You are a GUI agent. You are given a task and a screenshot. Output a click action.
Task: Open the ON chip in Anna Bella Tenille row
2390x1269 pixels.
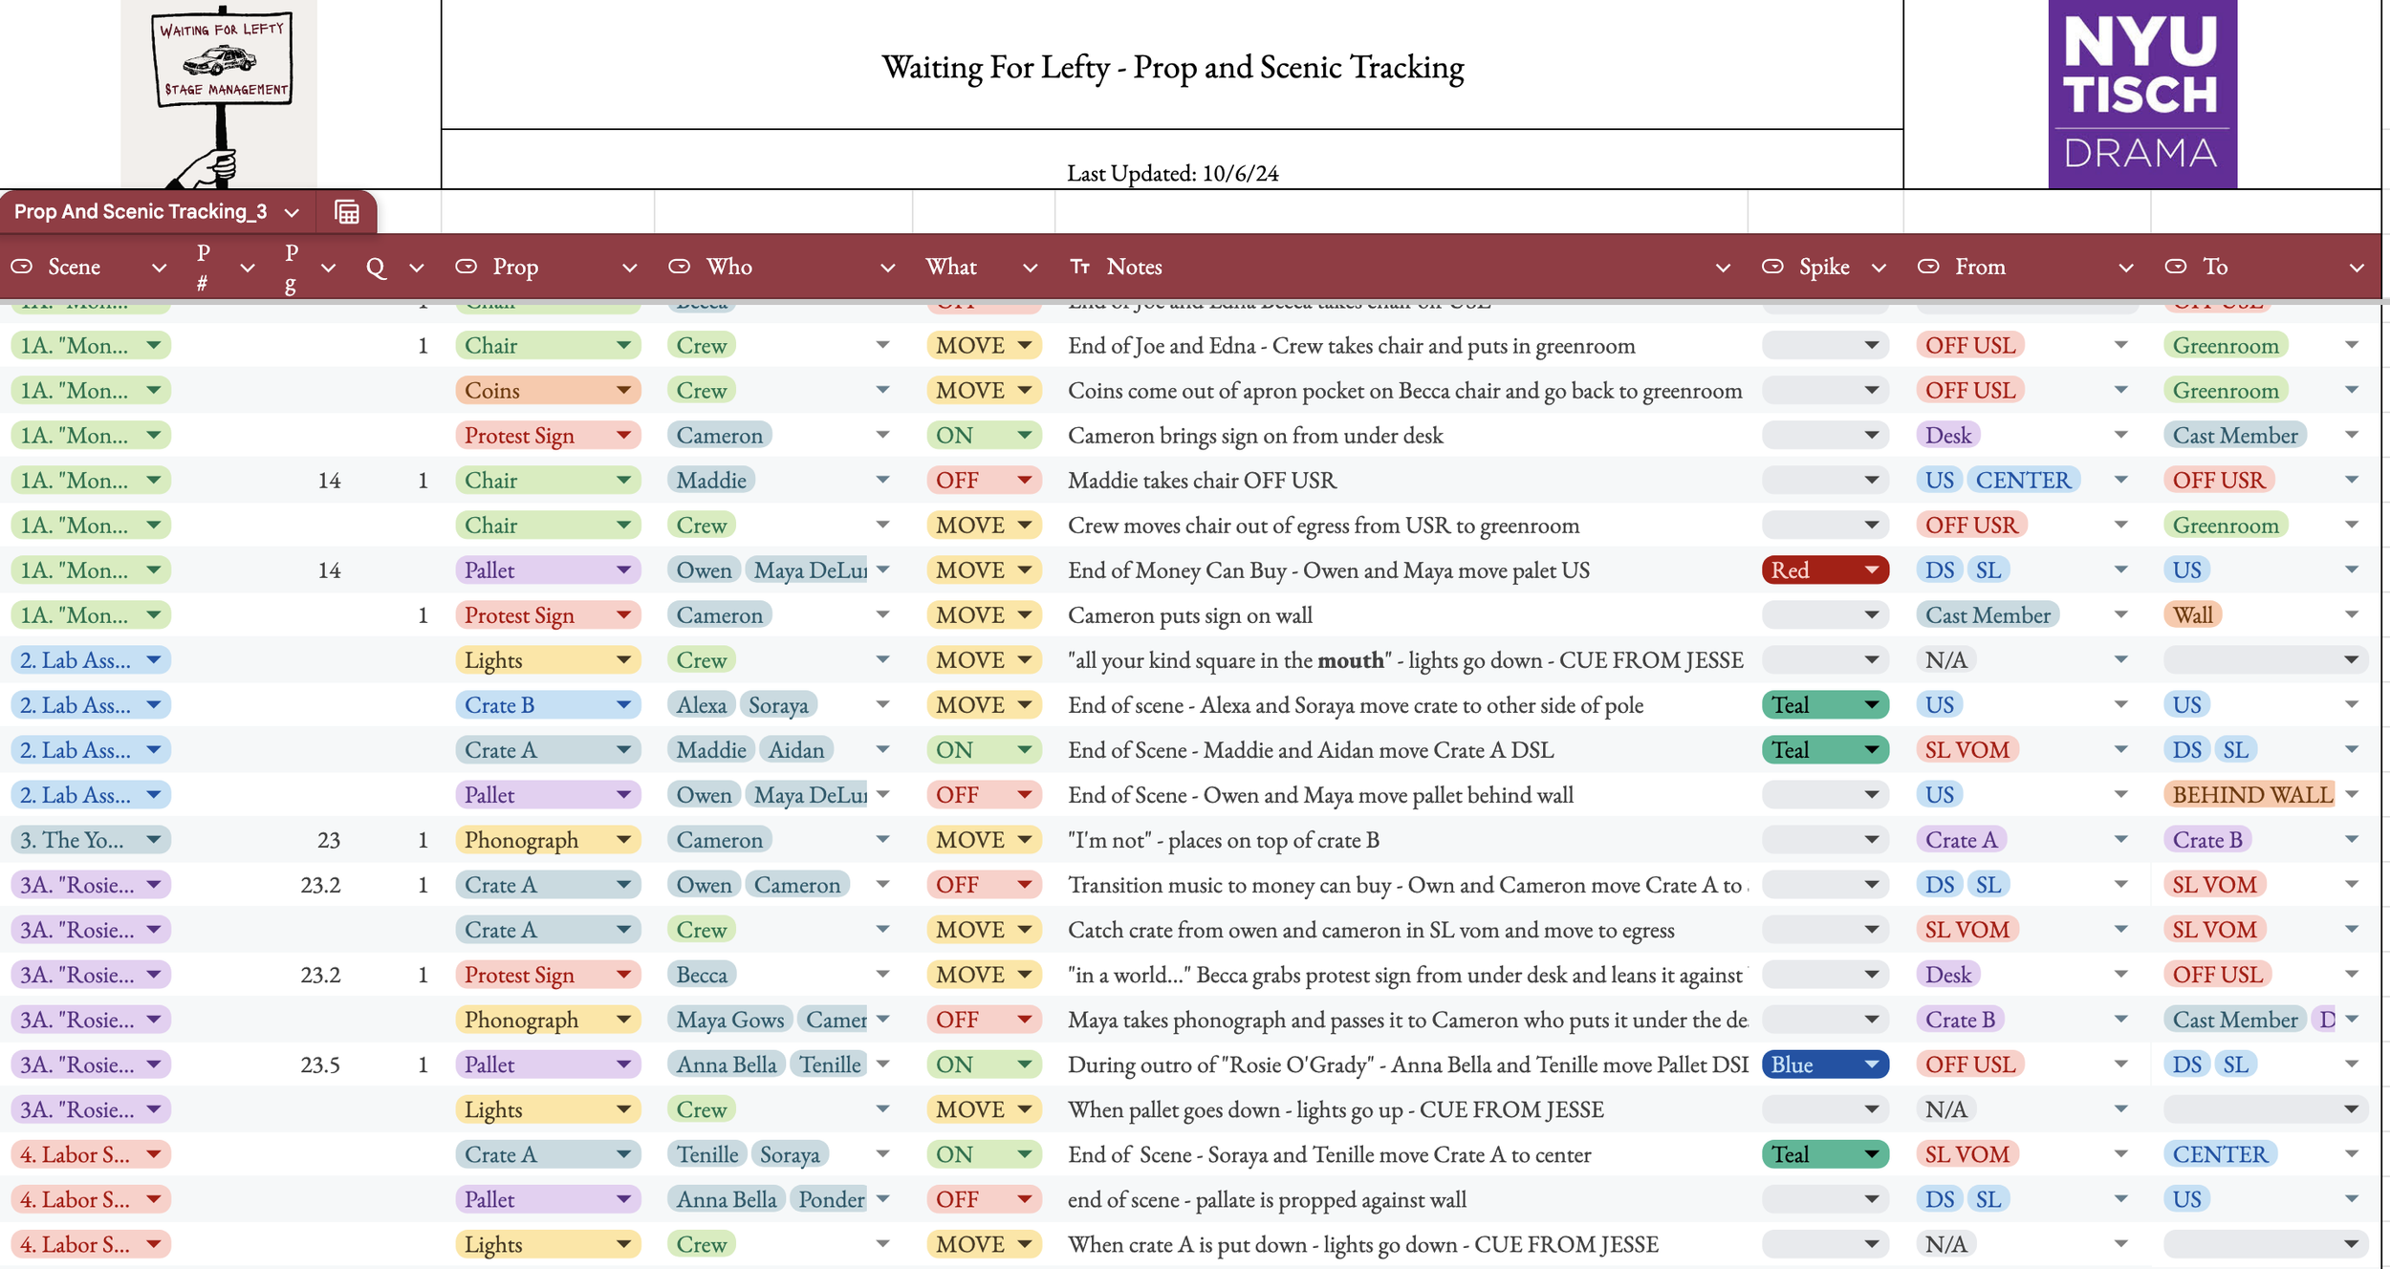(984, 1065)
